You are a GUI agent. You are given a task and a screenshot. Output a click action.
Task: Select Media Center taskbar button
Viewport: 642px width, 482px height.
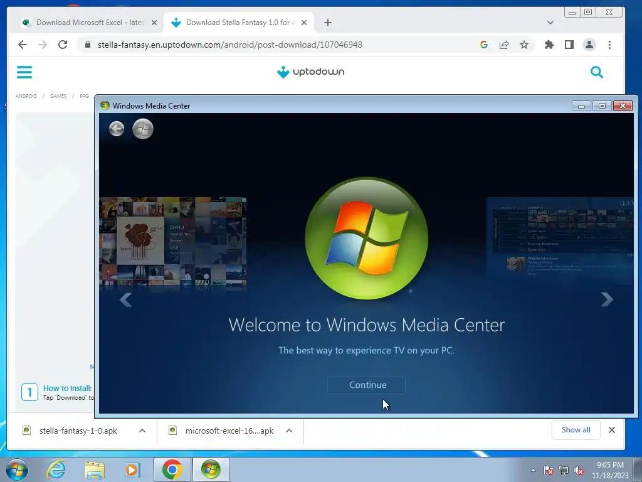(x=211, y=469)
